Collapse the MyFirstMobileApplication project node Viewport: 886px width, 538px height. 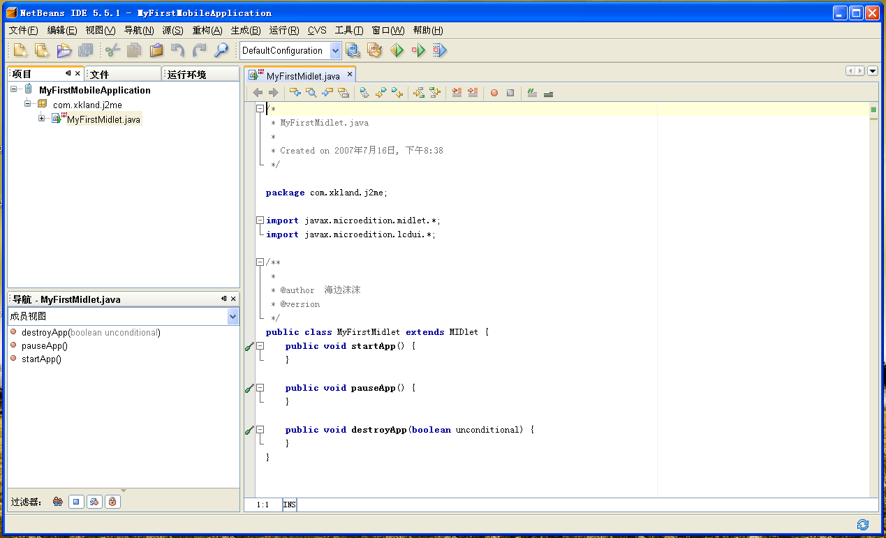click(14, 89)
